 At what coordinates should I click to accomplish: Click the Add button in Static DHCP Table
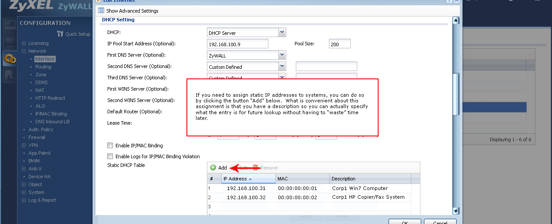click(x=219, y=168)
